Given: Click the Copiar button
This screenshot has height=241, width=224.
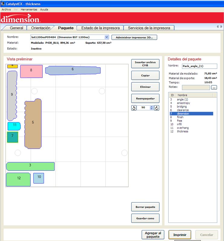Looking at the screenshot, I should (x=145, y=76).
